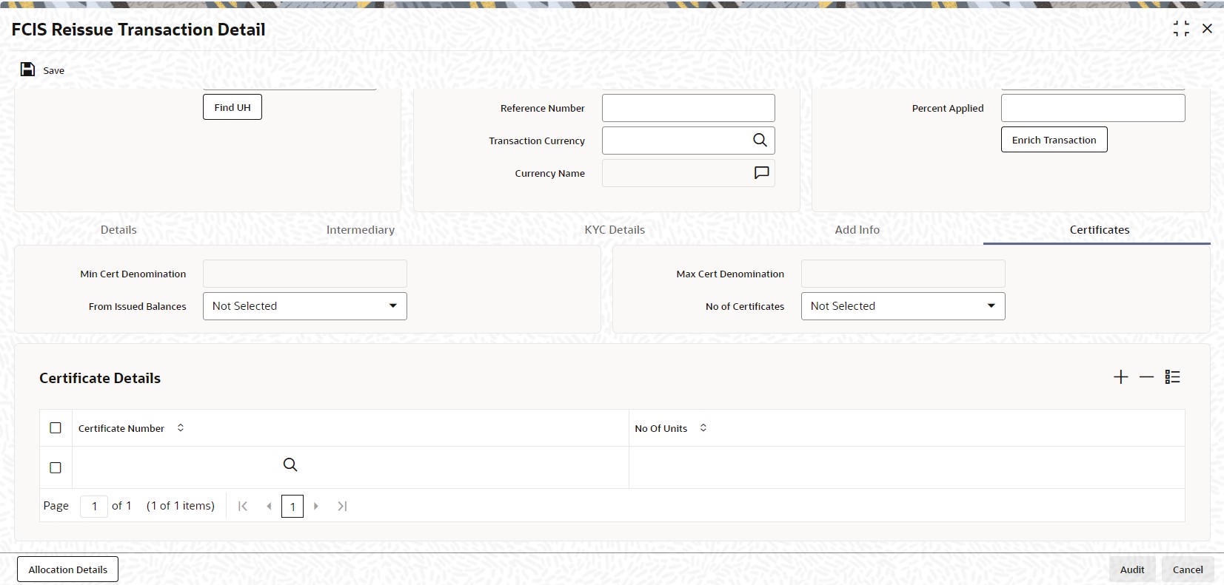Screen dimensions: 1224x585
Task: Click the Certificate Number cell in first row
Action: (350, 467)
